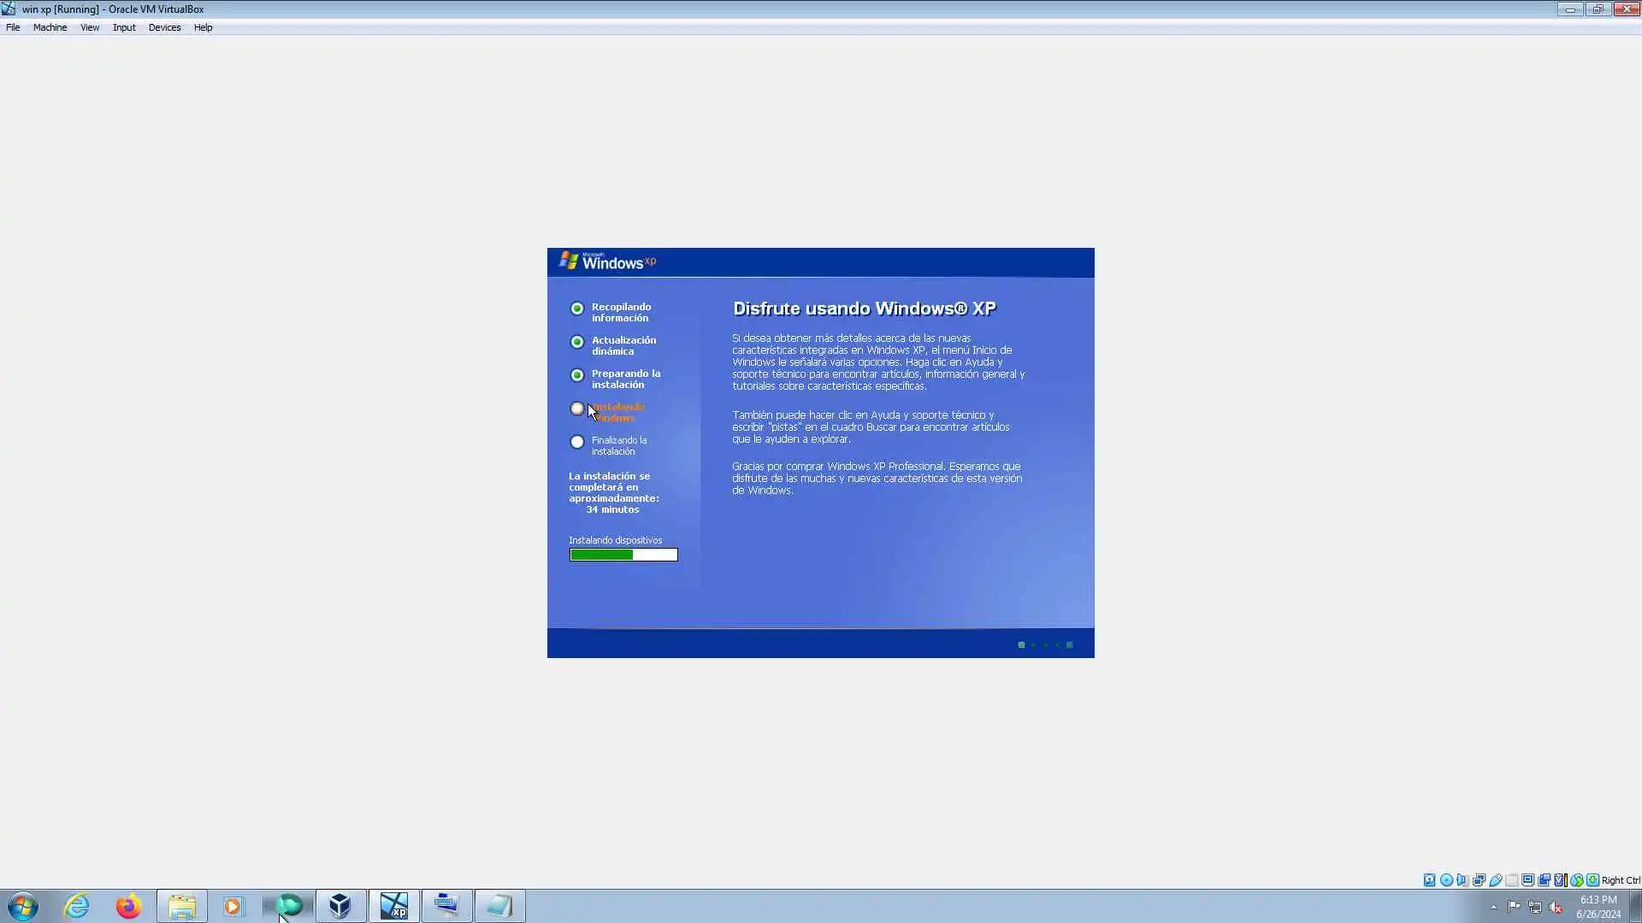Select the 'Finalizando la instalación' step radio
Image resolution: width=1642 pixels, height=923 pixels.
click(577, 442)
